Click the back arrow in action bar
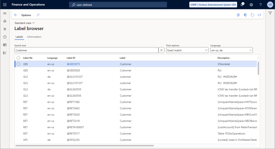The width and height of the screenshot is (275, 149). click(x=16, y=15)
